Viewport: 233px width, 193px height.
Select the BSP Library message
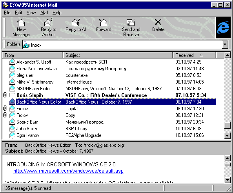109,129
